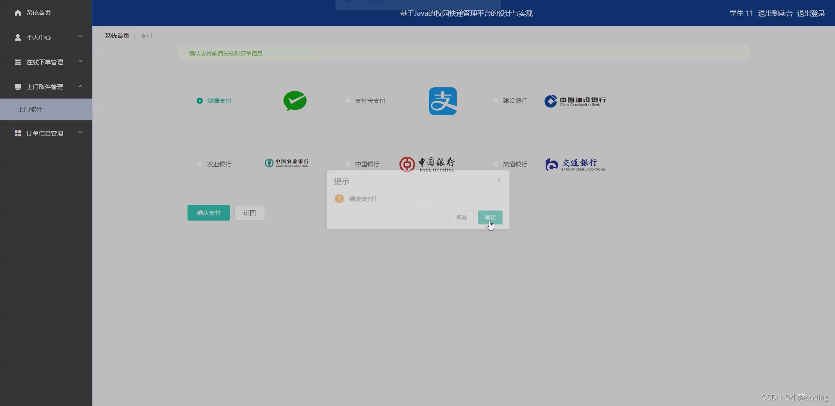Click the monitor icon for 上门取件管理
Image resolution: width=835 pixels, height=406 pixels.
coord(18,87)
